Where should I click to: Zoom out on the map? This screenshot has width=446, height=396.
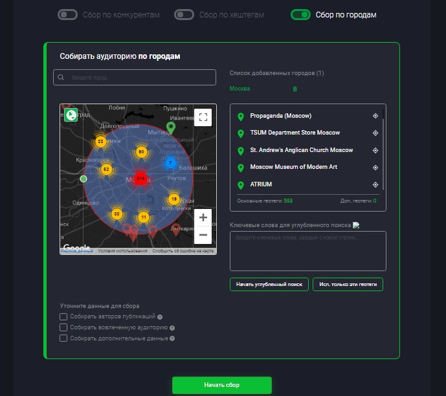pyautogui.click(x=203, y=235)
